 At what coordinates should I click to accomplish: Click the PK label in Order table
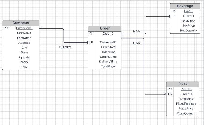pos(91,34)
